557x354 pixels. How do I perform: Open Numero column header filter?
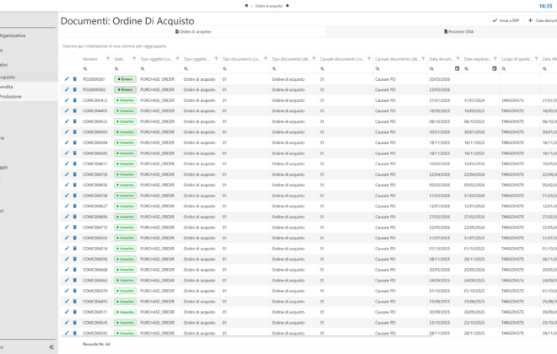[x=108, y=59]
